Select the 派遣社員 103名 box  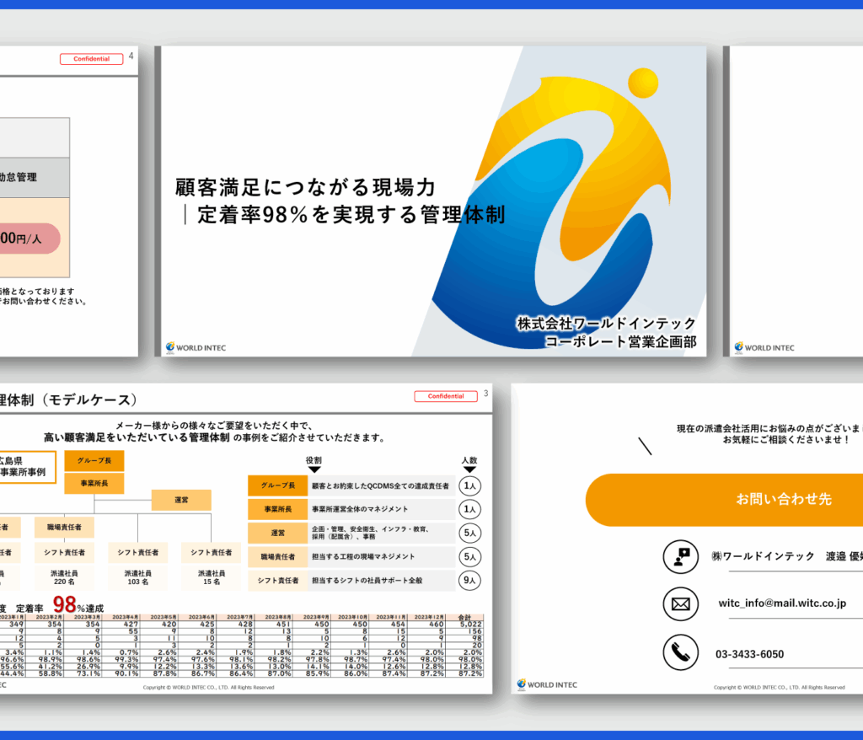click(x=137, y=577)
